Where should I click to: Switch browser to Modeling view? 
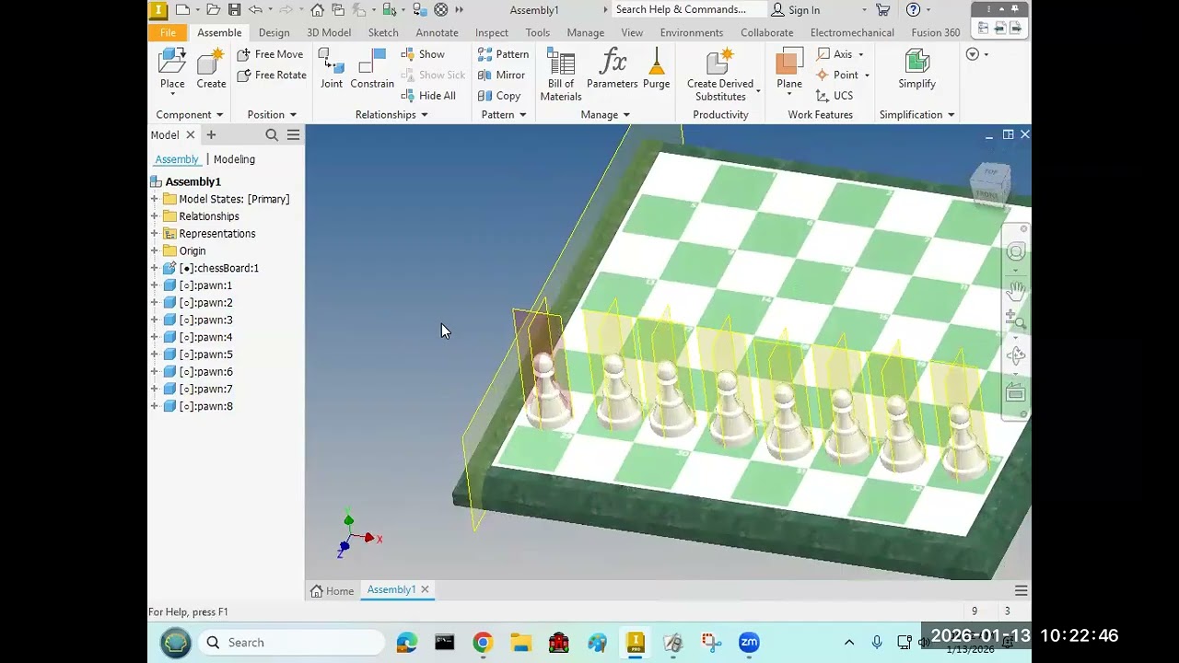pos(234,159)
